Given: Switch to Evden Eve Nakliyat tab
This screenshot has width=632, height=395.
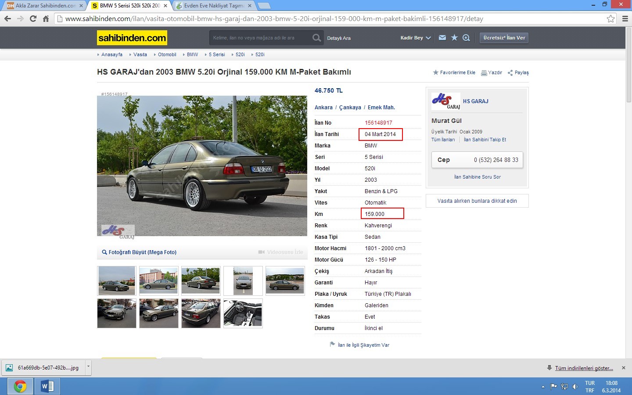Looking at the screenshot, I should point(214,6).
